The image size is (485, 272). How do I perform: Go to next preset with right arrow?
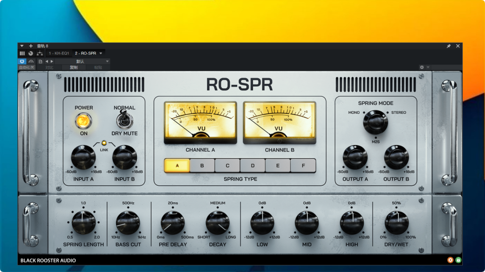tap(52, 61)
